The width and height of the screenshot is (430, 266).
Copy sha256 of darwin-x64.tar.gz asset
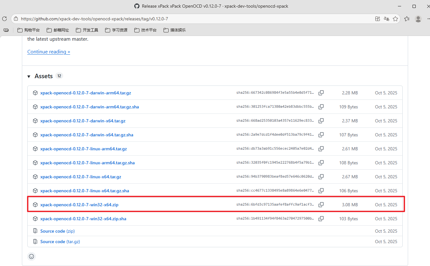321,121
